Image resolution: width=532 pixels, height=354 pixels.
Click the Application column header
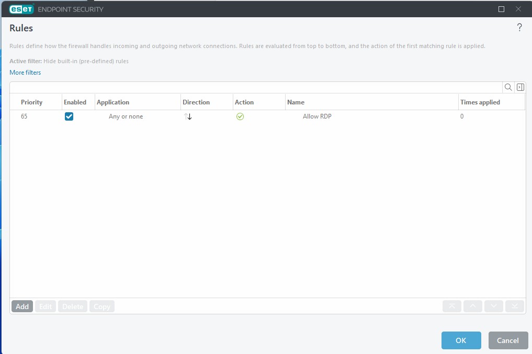(113, 102)
